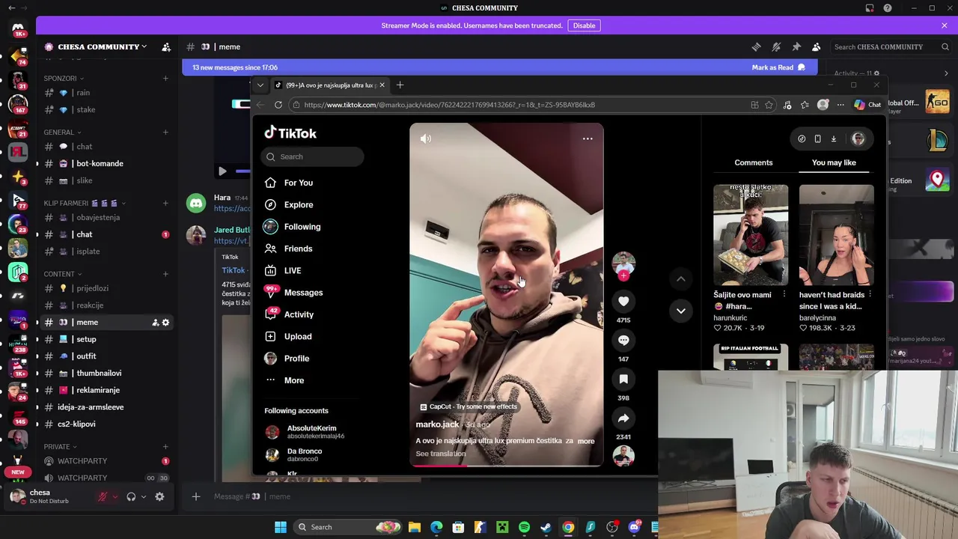958x539 pixels.
Task: Disable Streamer Mode in the banner
Action: click(584, 25)
